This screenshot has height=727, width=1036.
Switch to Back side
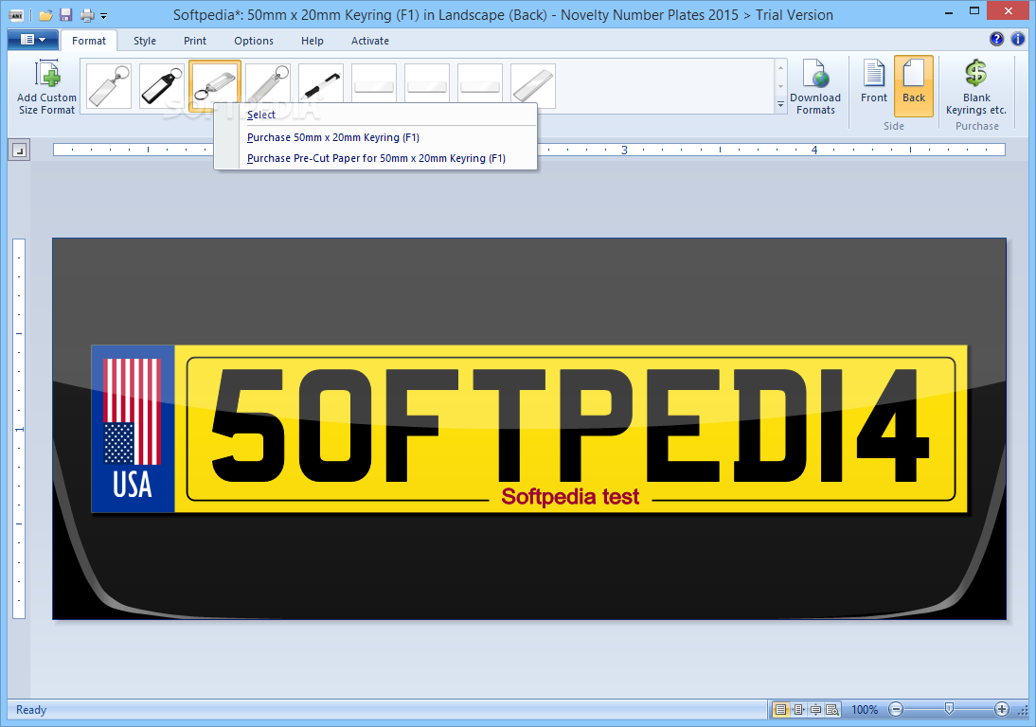(914, 87)
